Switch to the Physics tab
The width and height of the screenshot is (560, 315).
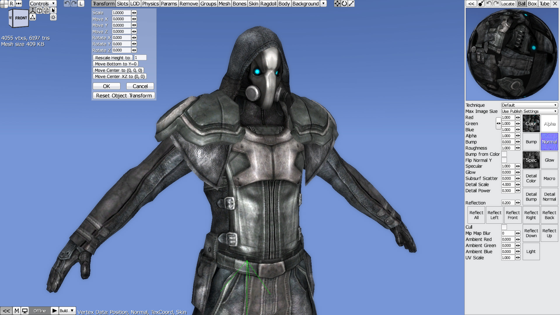(150, 3)
